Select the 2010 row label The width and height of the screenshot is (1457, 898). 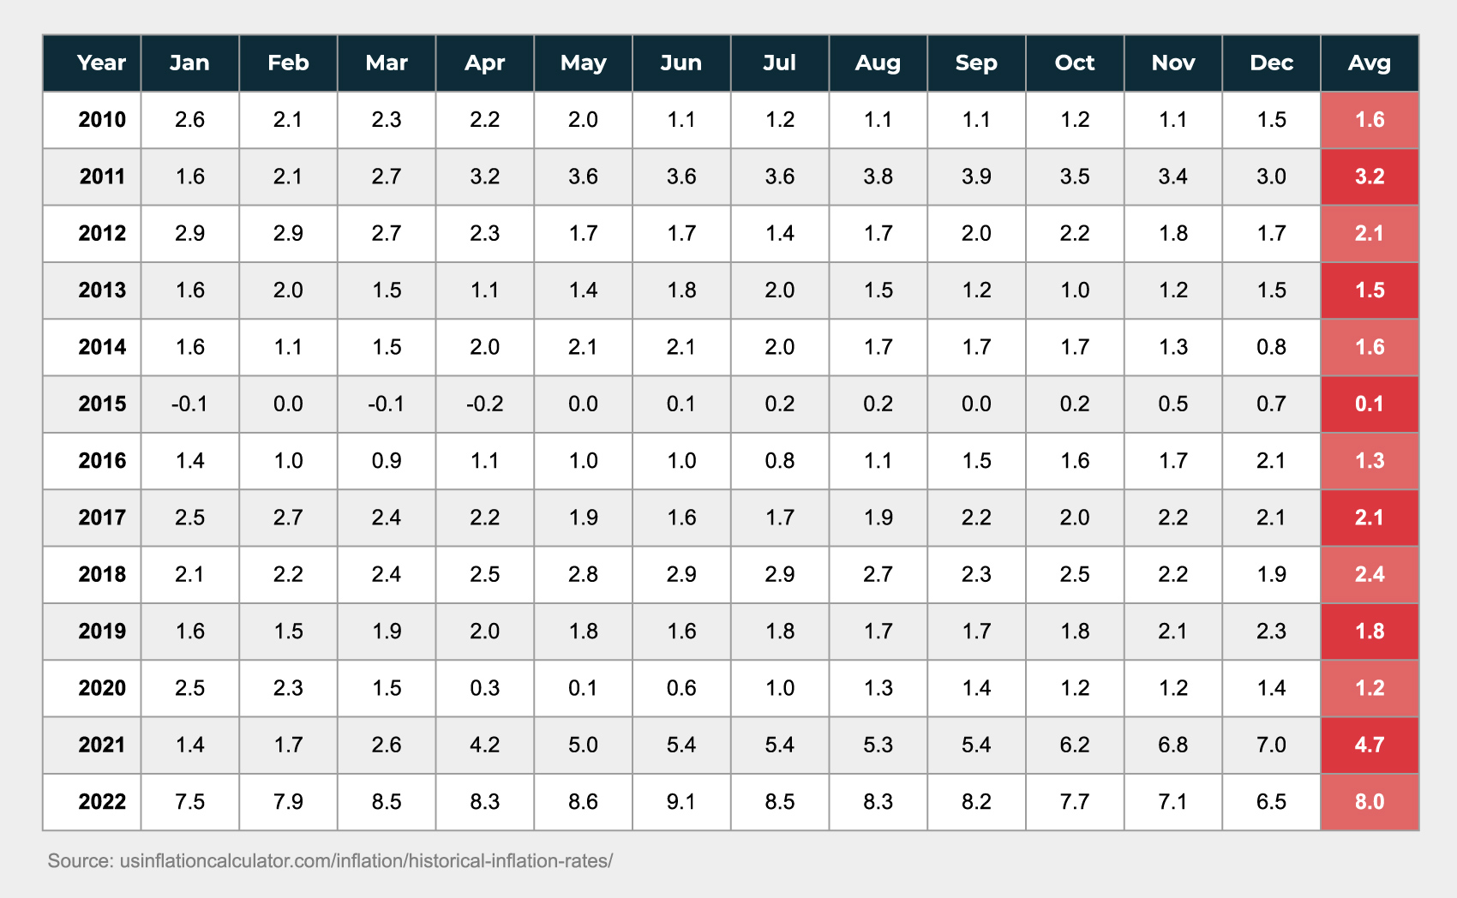point(101,119)
